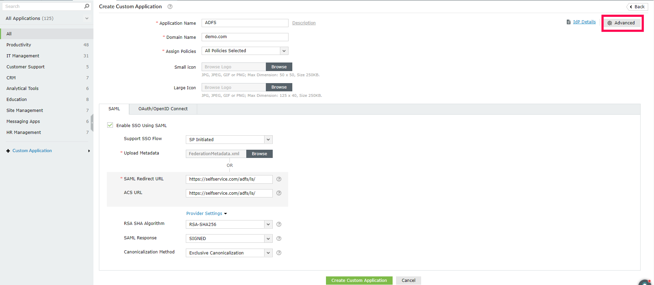Viewport: 654px width, 285px height.
Task: Open the chat support bubble icon
Action: click(x=645, y=282)
